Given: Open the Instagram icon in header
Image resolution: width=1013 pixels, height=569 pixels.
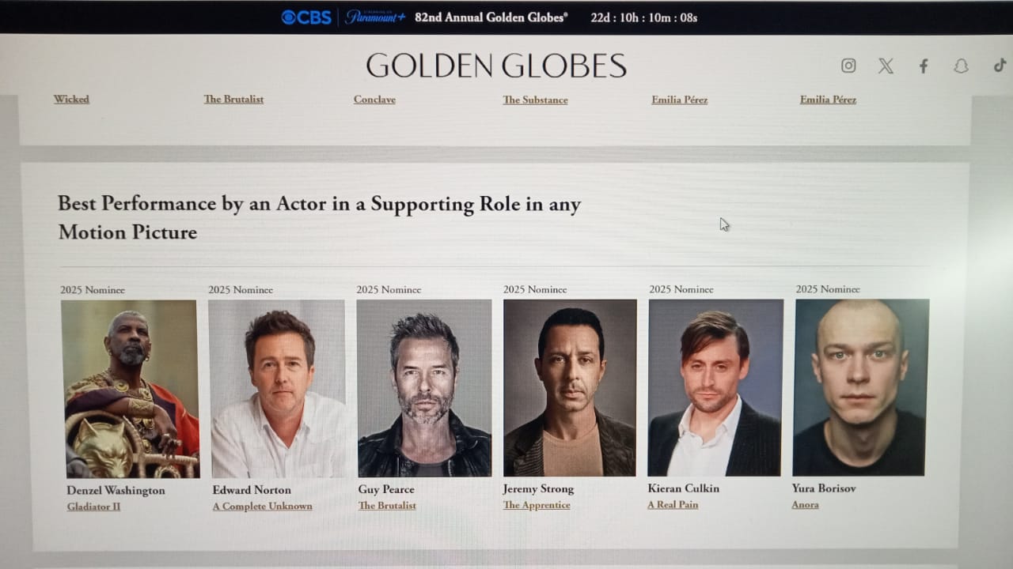Looking at the screenshot, I should [x=848, y=66].
